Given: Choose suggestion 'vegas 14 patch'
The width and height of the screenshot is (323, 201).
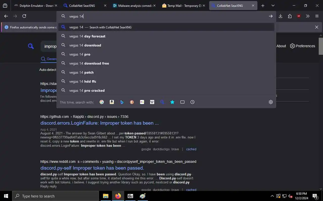Looking at the screenshot, I should tap(166, 72).
